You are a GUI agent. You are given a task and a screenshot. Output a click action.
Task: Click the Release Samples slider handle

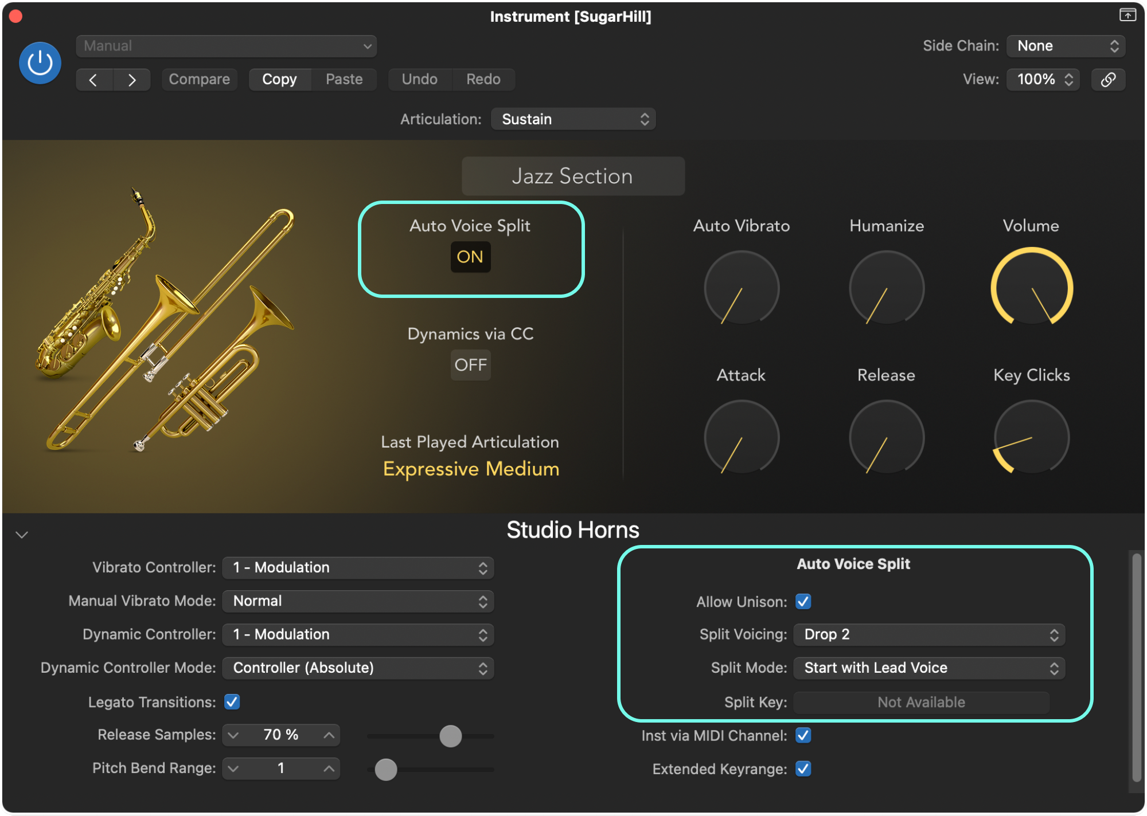(451, 736)
